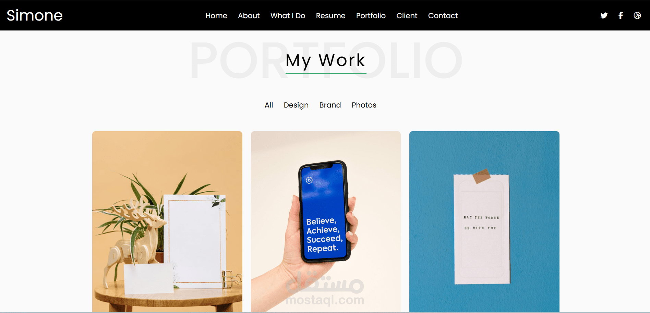This screenshot has width=650, height=313.
Task: Open the deer and plant stationery thumbnail
Action: click(x=167, y=222)
